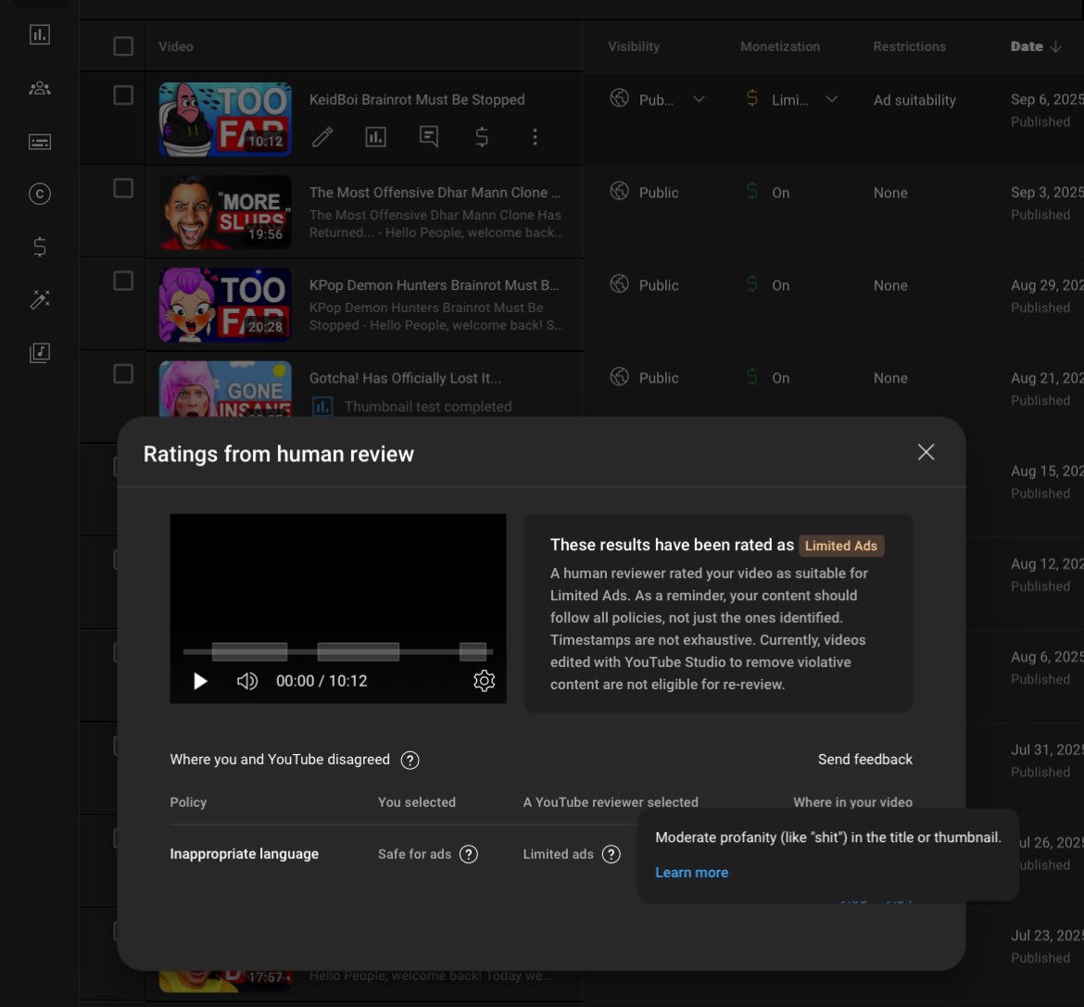
Task: Click the Sep 3, 2025 date cell
Action: click(1047, 192)
